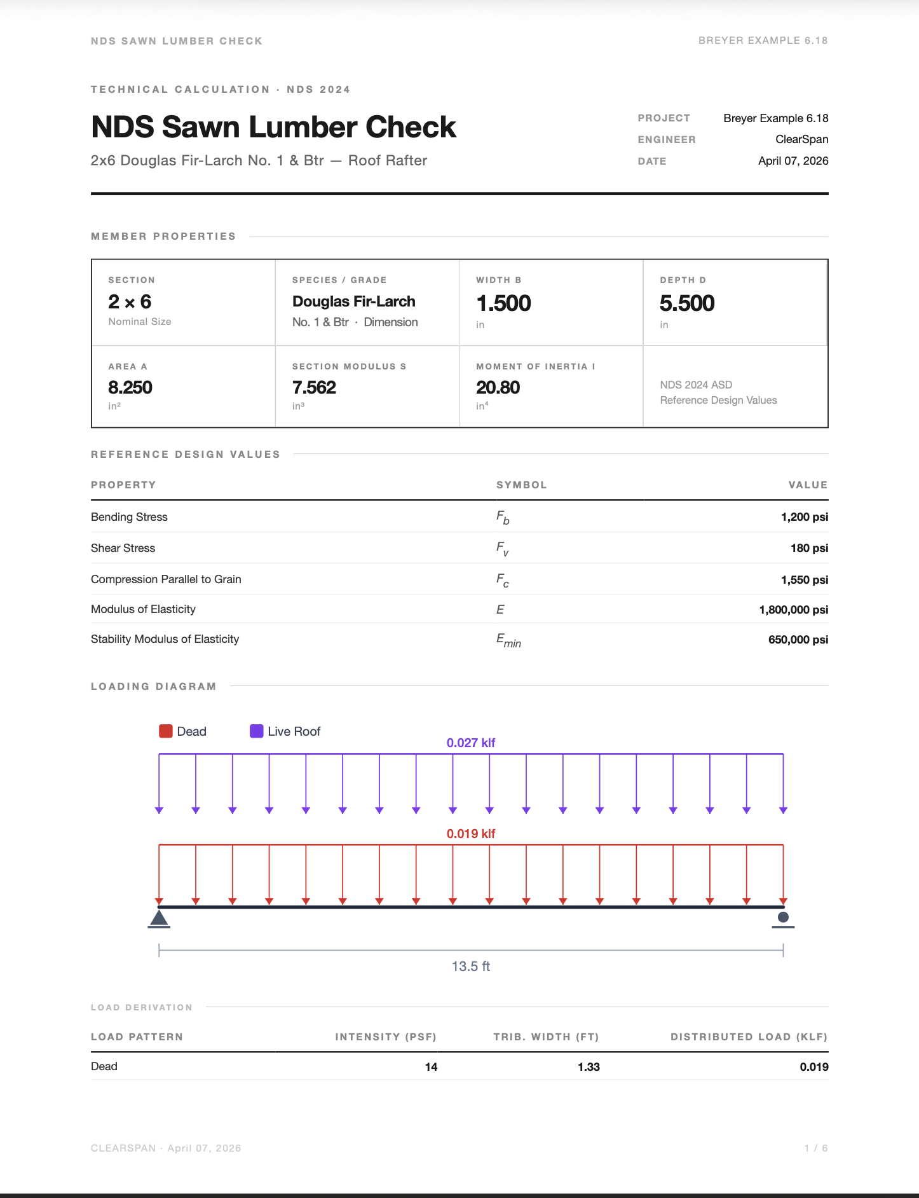Click the main NDS Sawn Lumber Check title
The image size is (919, 1198).
click(x=273, y=127)
